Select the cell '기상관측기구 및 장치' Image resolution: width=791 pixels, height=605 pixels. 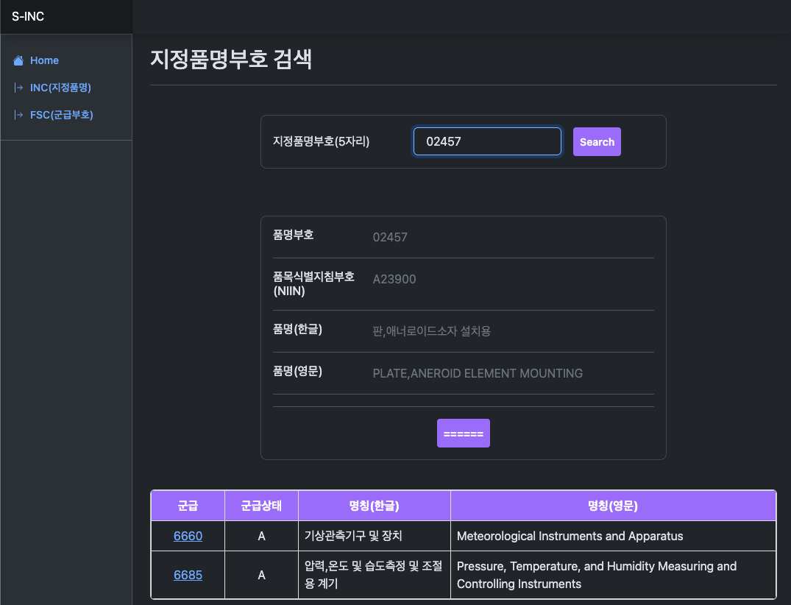tap(375, 536)
